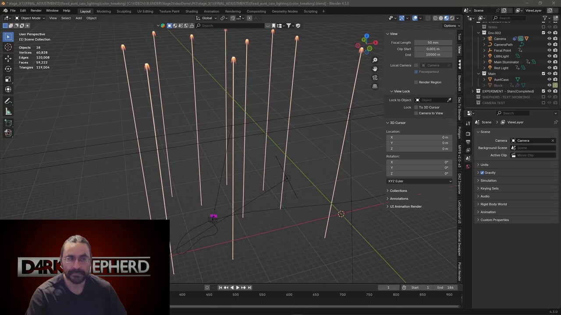This screenshot has height=315, width=561.
Task: Click the Focal Length 50 mm field
Action: point(433,43)
